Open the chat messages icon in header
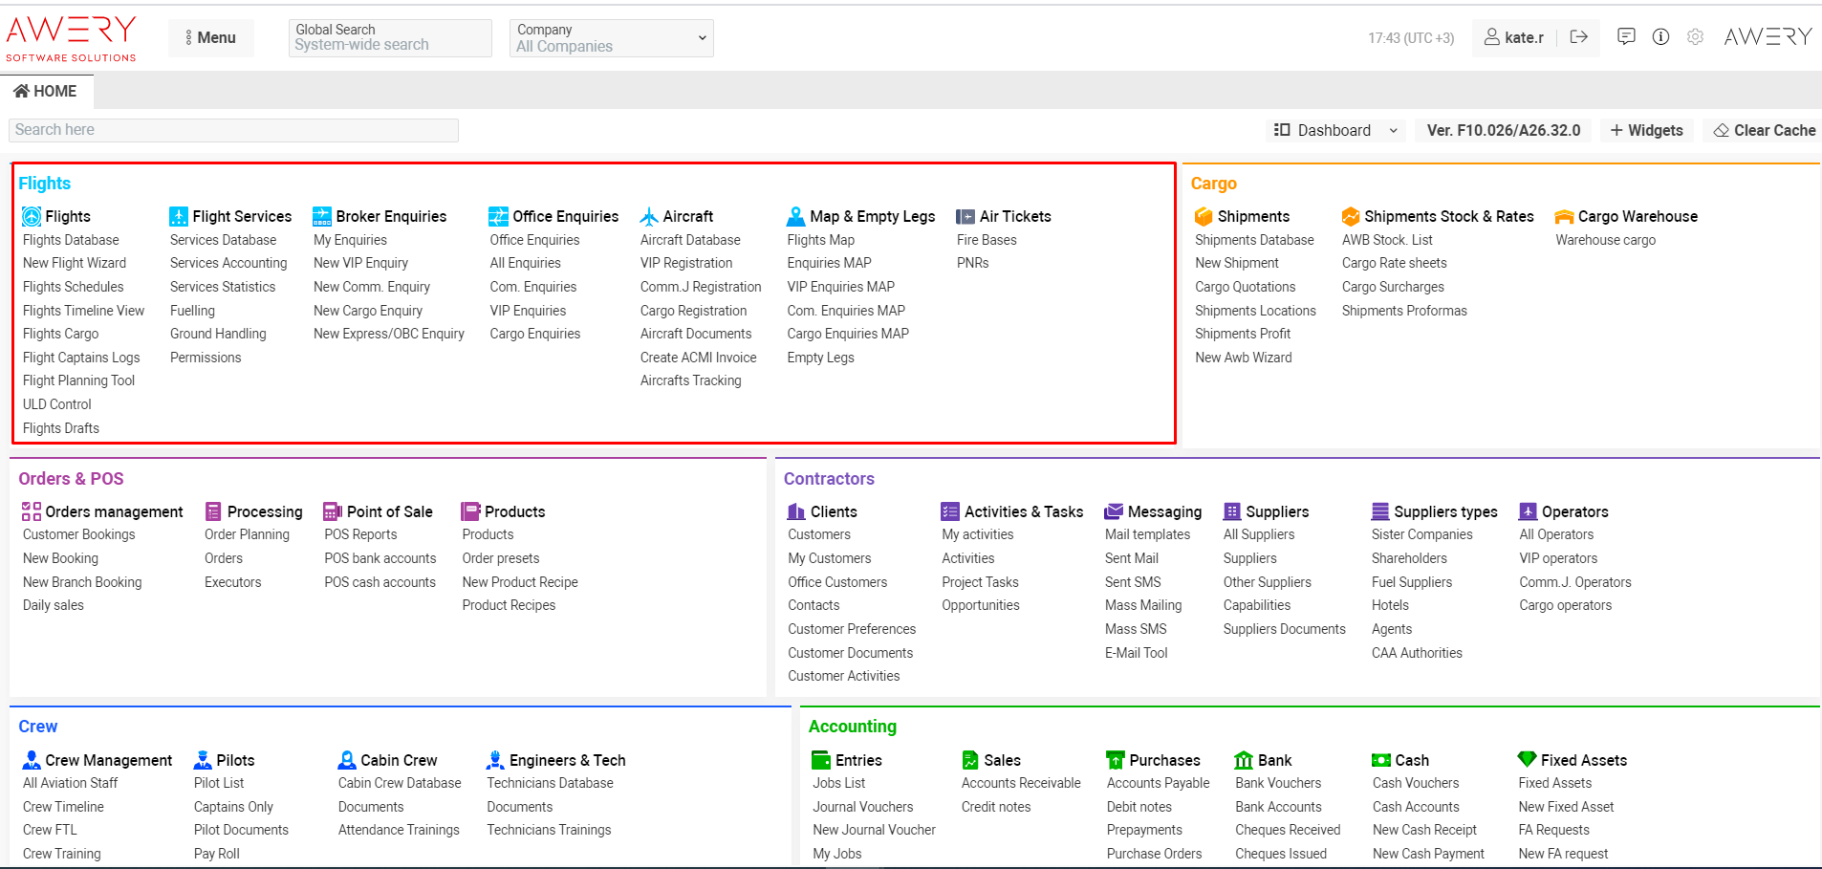This screenshot has height=869, width=1822. [1626, 36]
